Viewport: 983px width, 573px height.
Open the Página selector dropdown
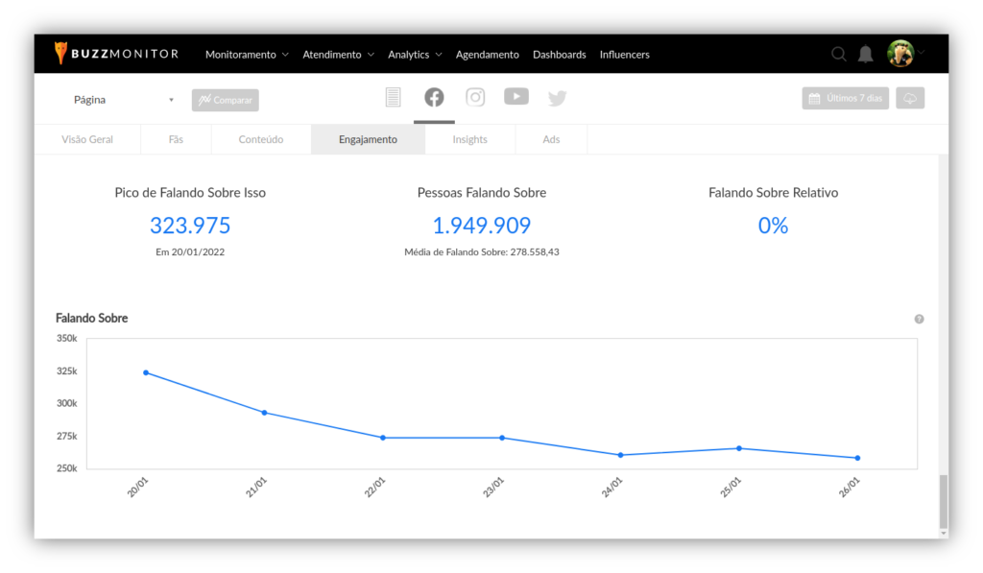click(123, 100)
